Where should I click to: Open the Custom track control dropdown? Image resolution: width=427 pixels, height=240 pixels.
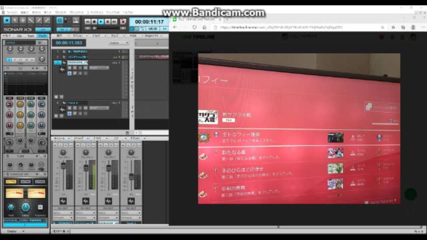(x=119, y=43)
